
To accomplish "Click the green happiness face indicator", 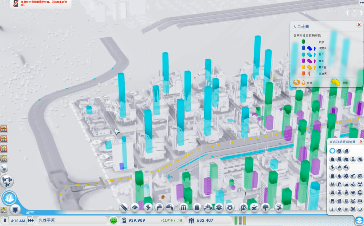I will pos(114,220).
